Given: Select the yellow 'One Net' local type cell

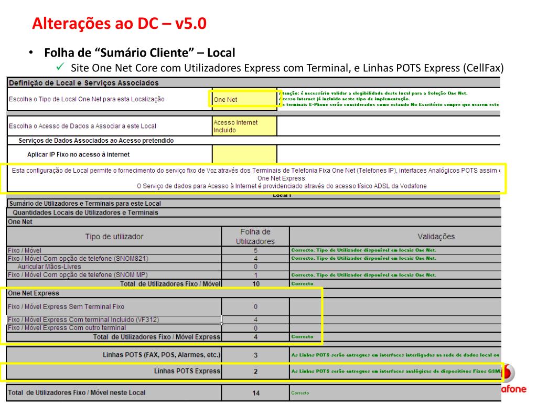Looking at the screenshot, I should tap(244, 99).
